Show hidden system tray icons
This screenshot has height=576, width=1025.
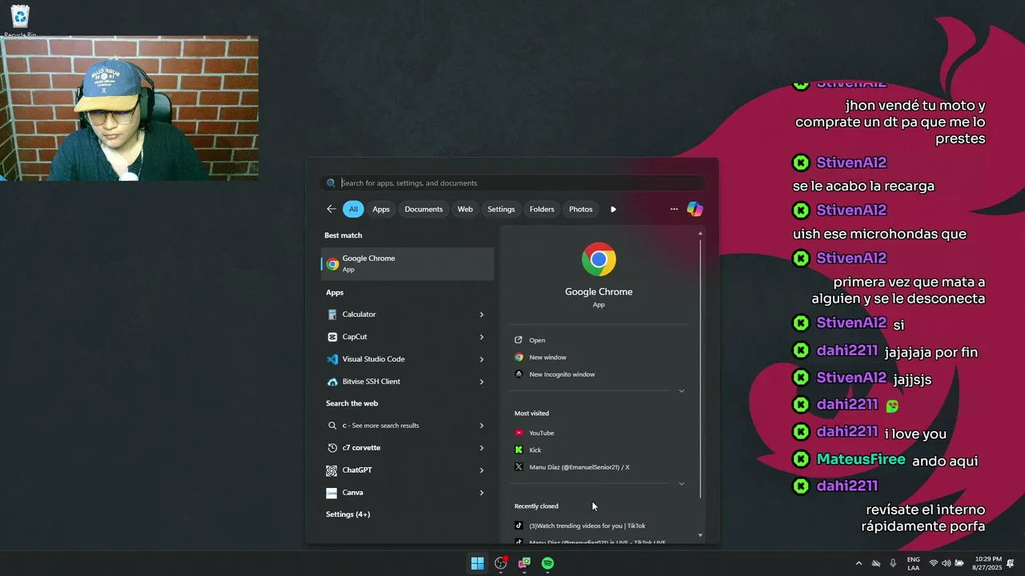coord(859,563)
